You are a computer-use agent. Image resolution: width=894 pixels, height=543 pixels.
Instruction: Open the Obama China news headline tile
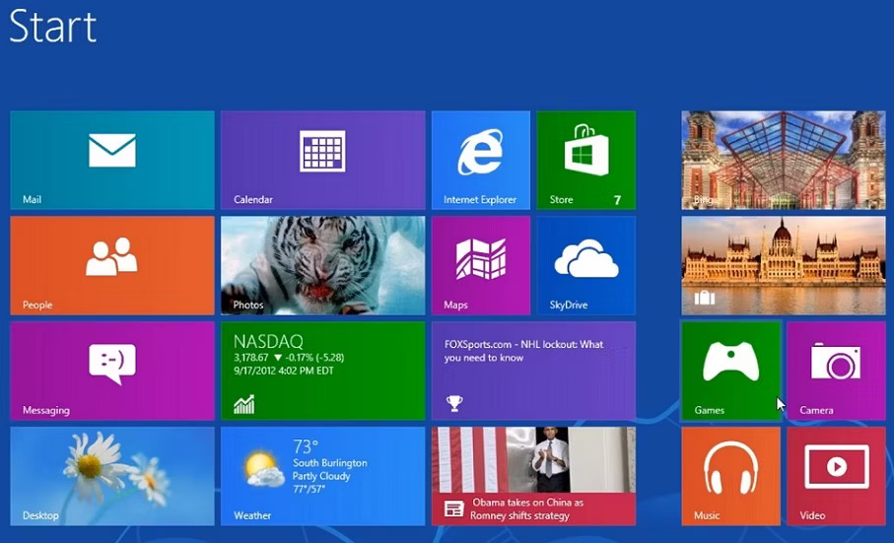pyautogui.click(x=533, y=476)
